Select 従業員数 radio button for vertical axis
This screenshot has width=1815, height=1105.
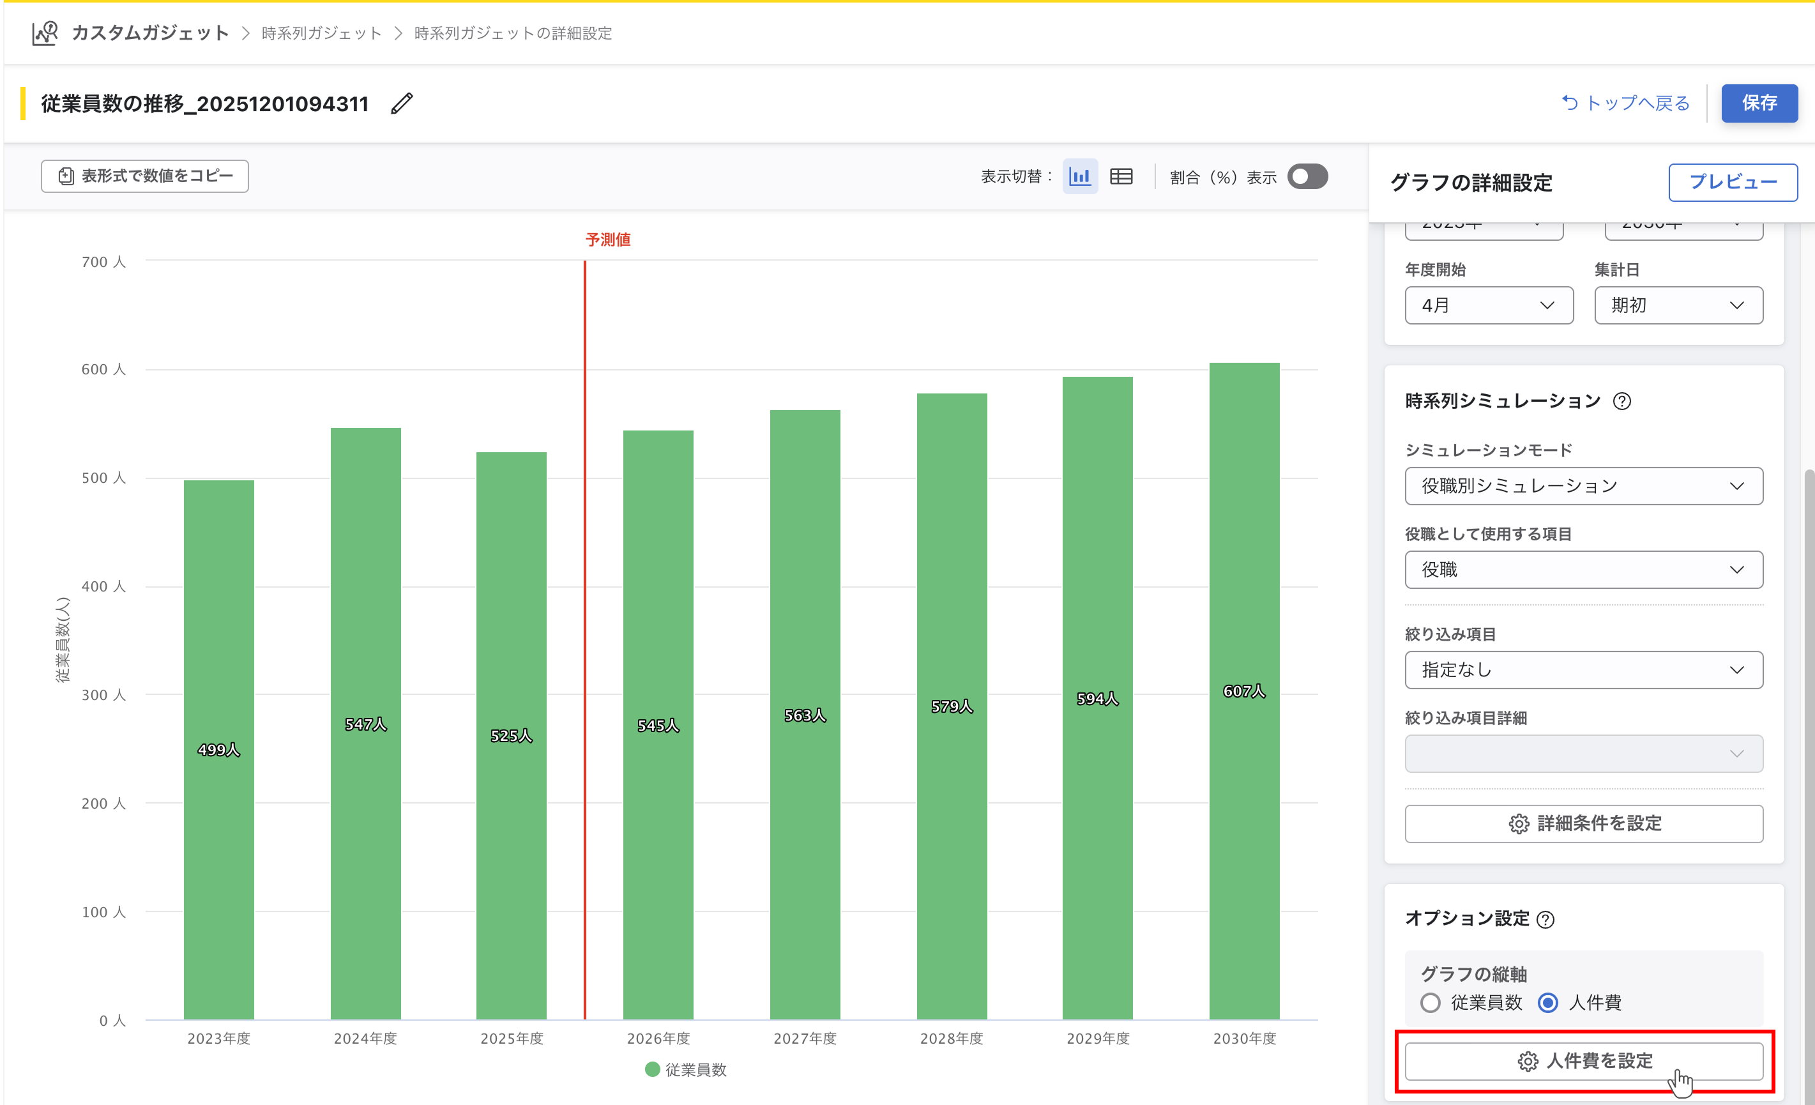(1430, 1003)
